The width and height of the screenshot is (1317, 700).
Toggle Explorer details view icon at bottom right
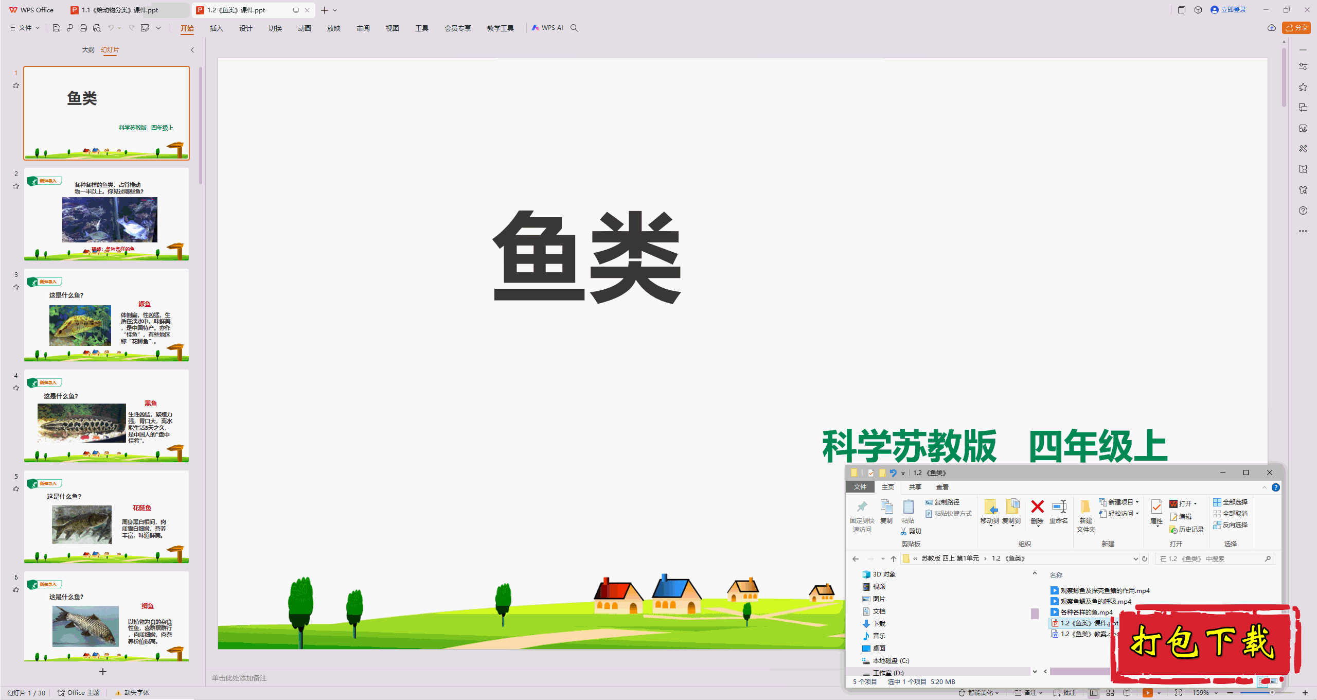pyautogui.click(x=1263, y=681)
